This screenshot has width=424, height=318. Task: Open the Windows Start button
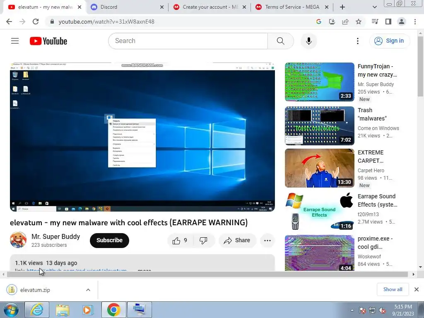[11, 310]
